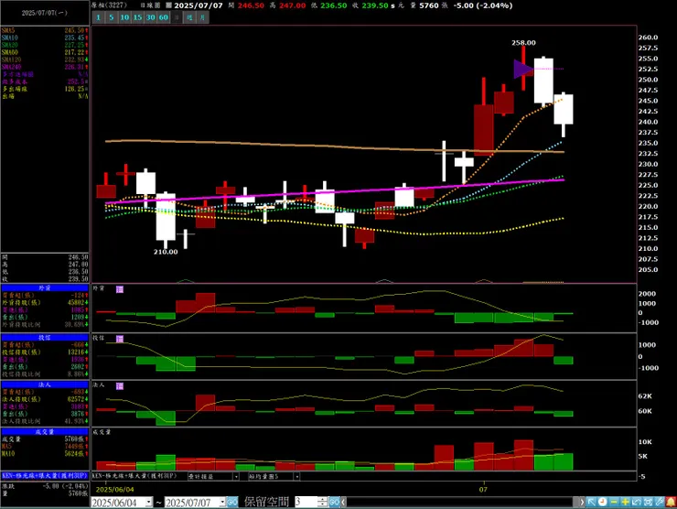Select the daily (日) chart period button
677x509 pixels.
coord(177,17)
